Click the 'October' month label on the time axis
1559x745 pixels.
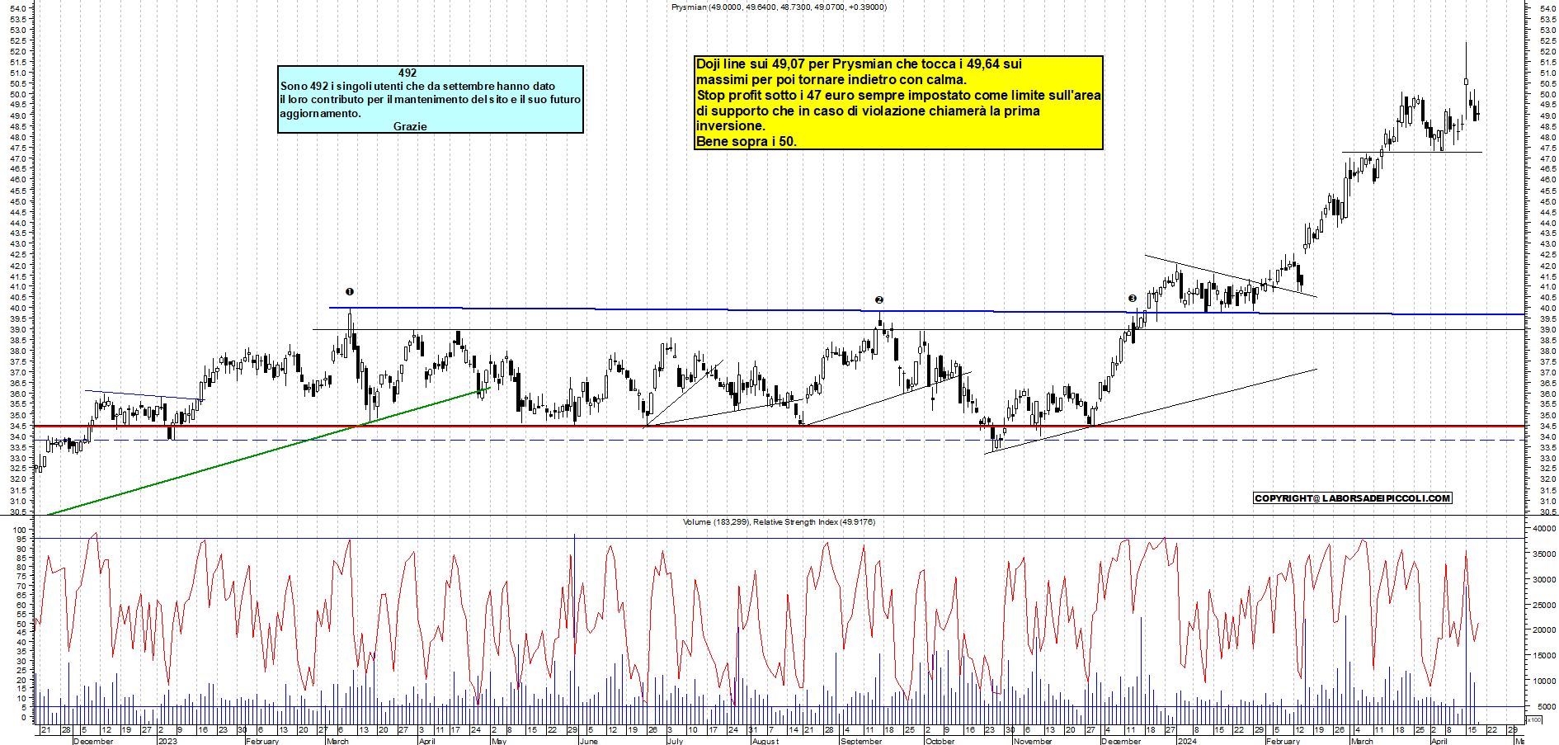pos(940,741)
